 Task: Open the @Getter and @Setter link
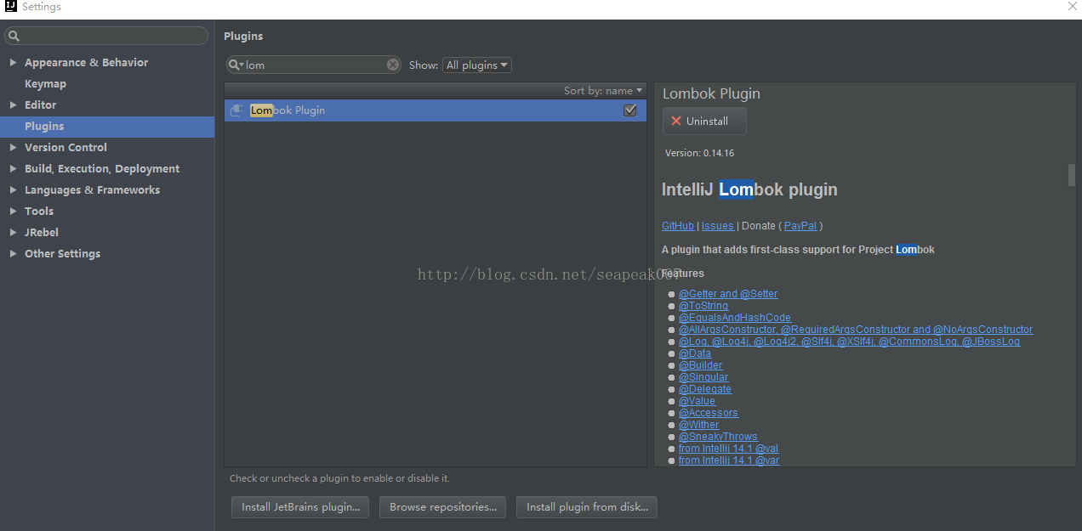tap(728, 294)
